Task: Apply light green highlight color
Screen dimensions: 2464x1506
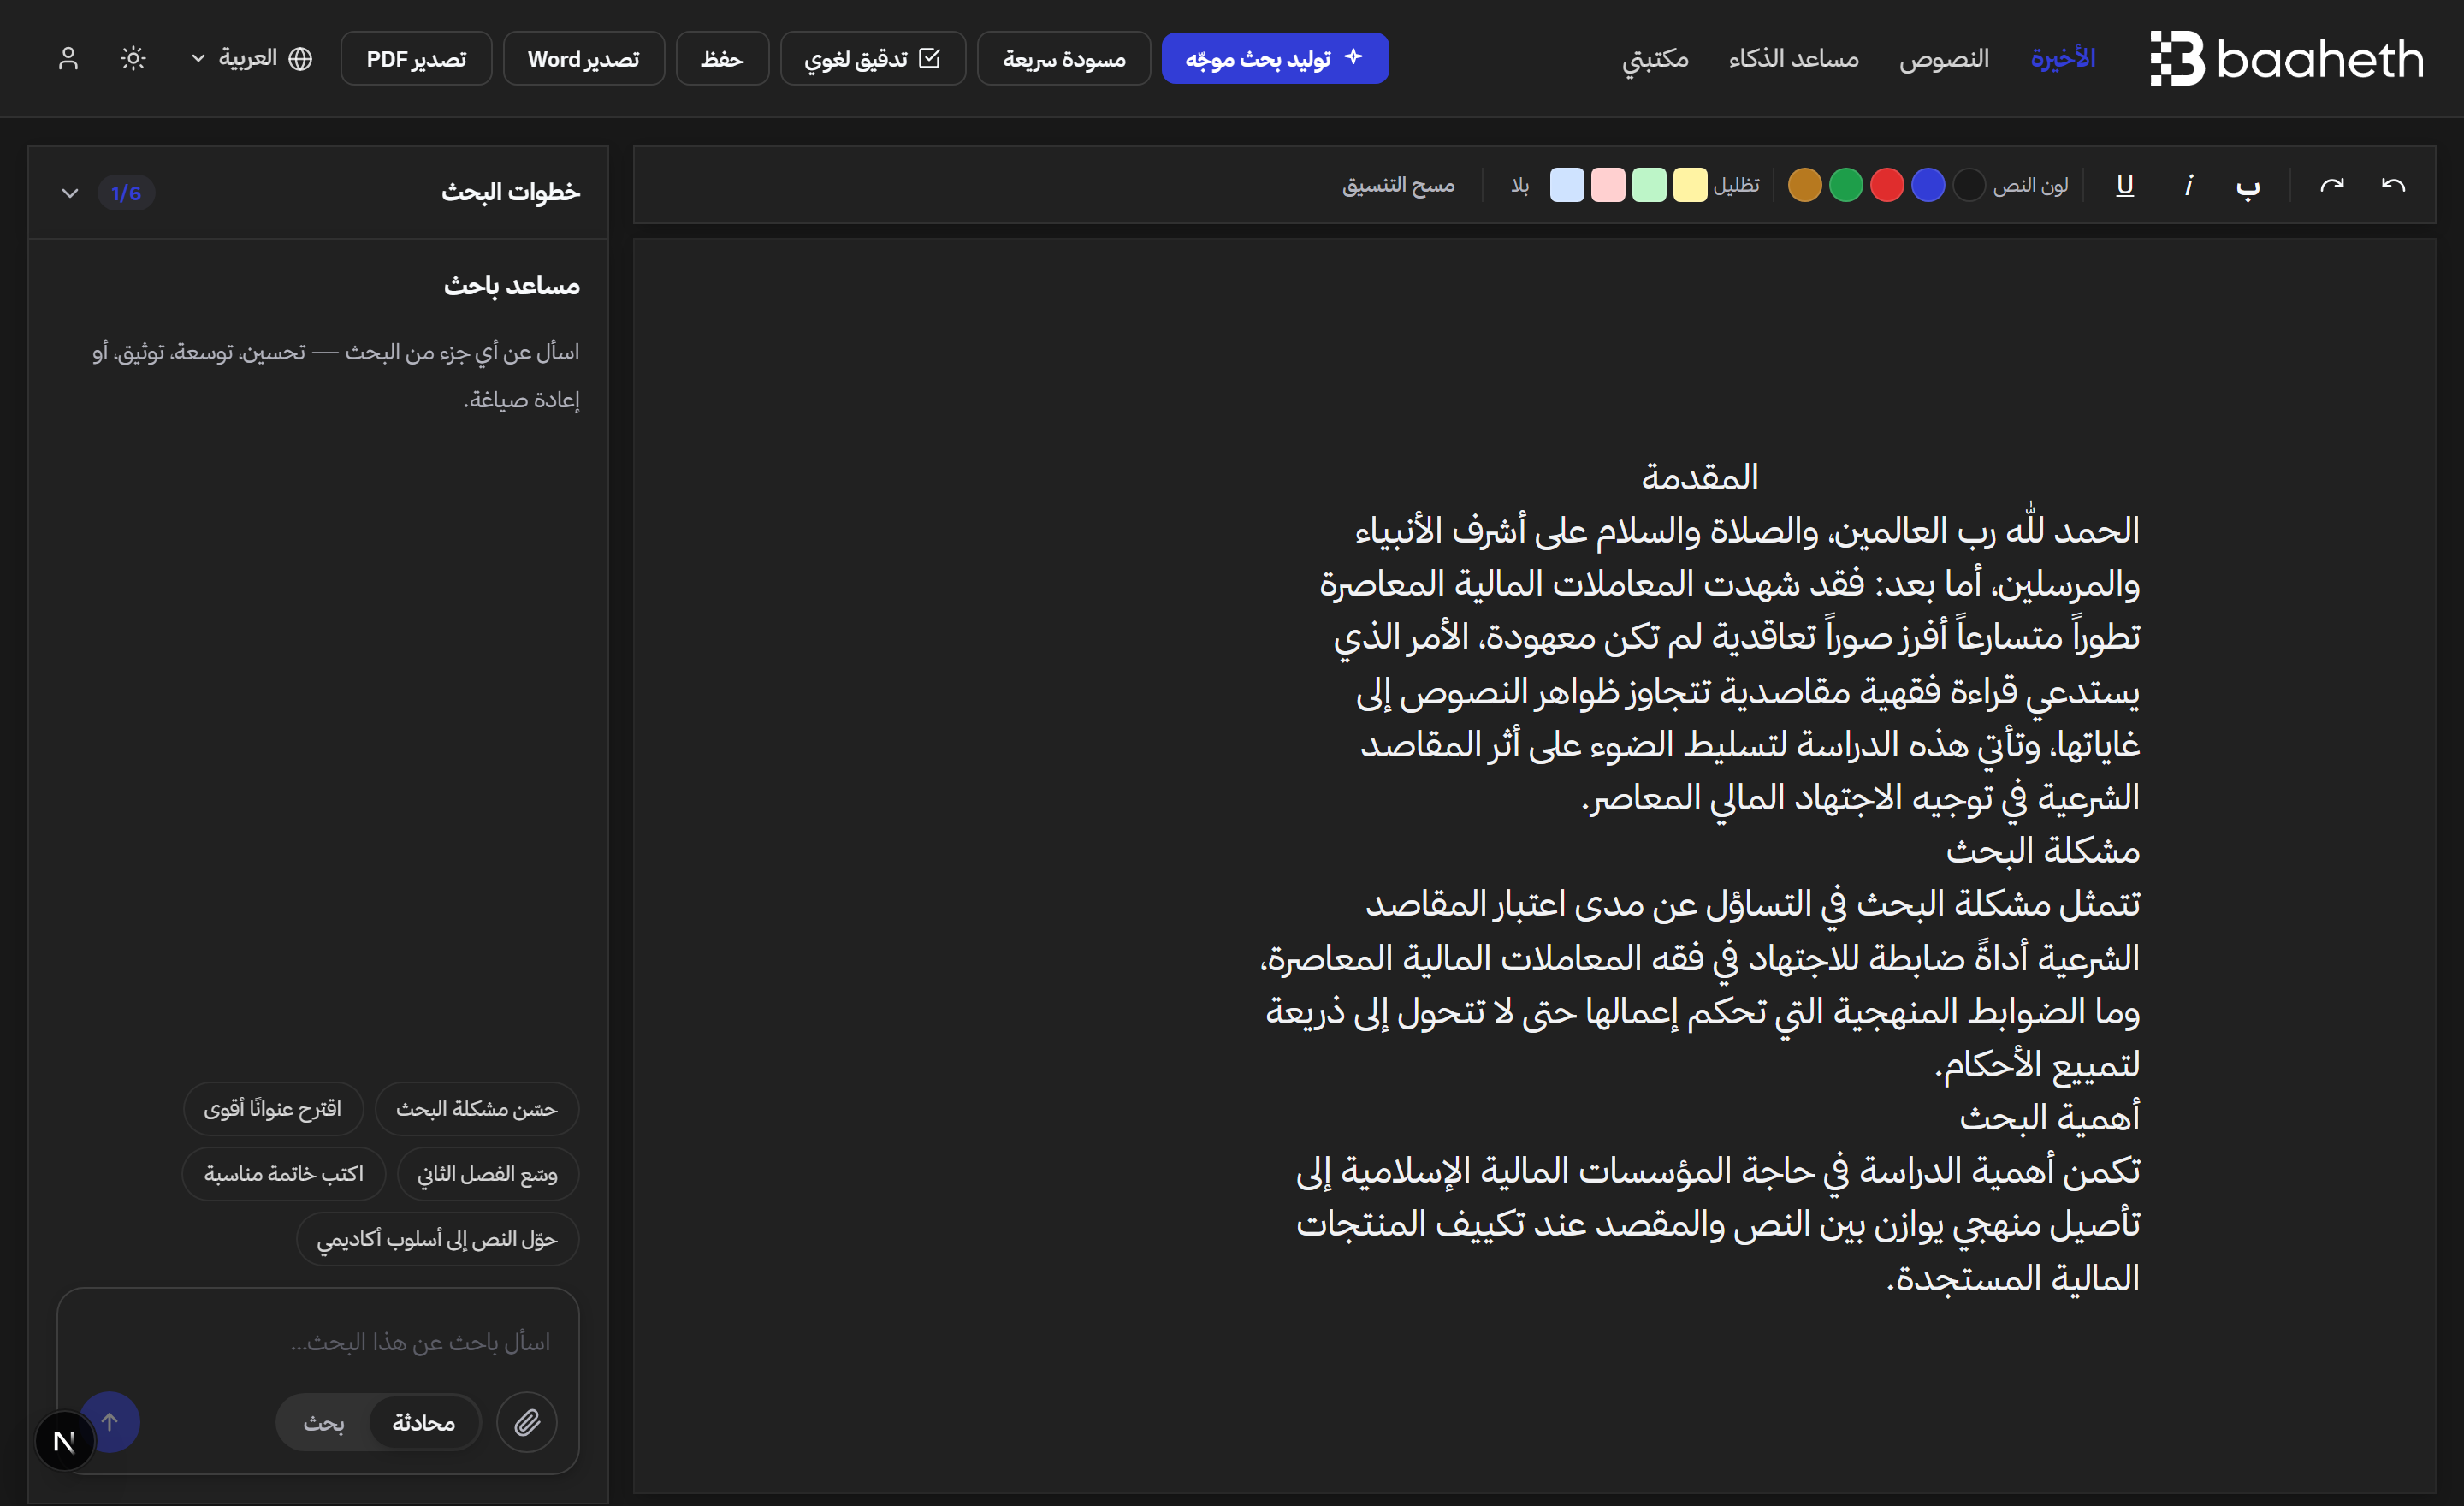Action: (x=1649, y=185)
